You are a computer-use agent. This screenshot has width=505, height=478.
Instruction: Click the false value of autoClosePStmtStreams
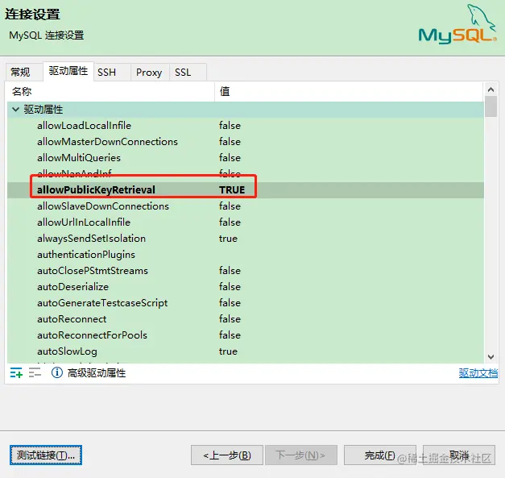[x=230, y=271]
